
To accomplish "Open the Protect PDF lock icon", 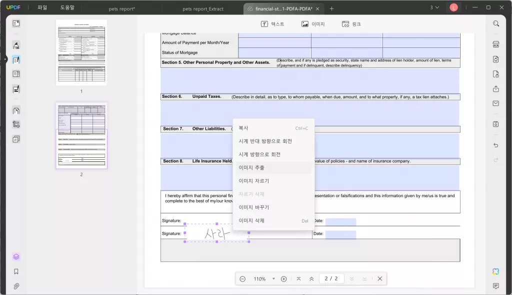I will [496, 74].
